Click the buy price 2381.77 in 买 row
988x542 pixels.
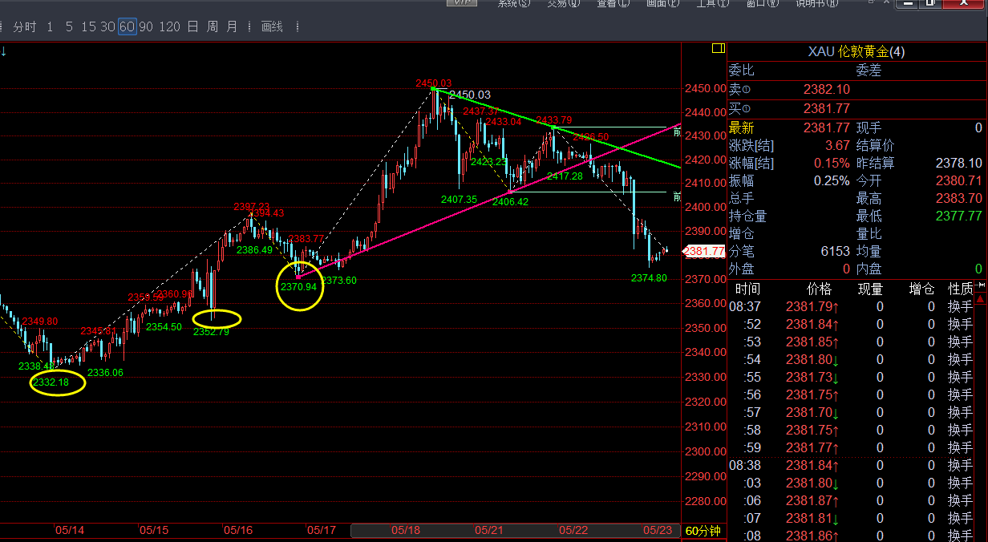(826, 109)
